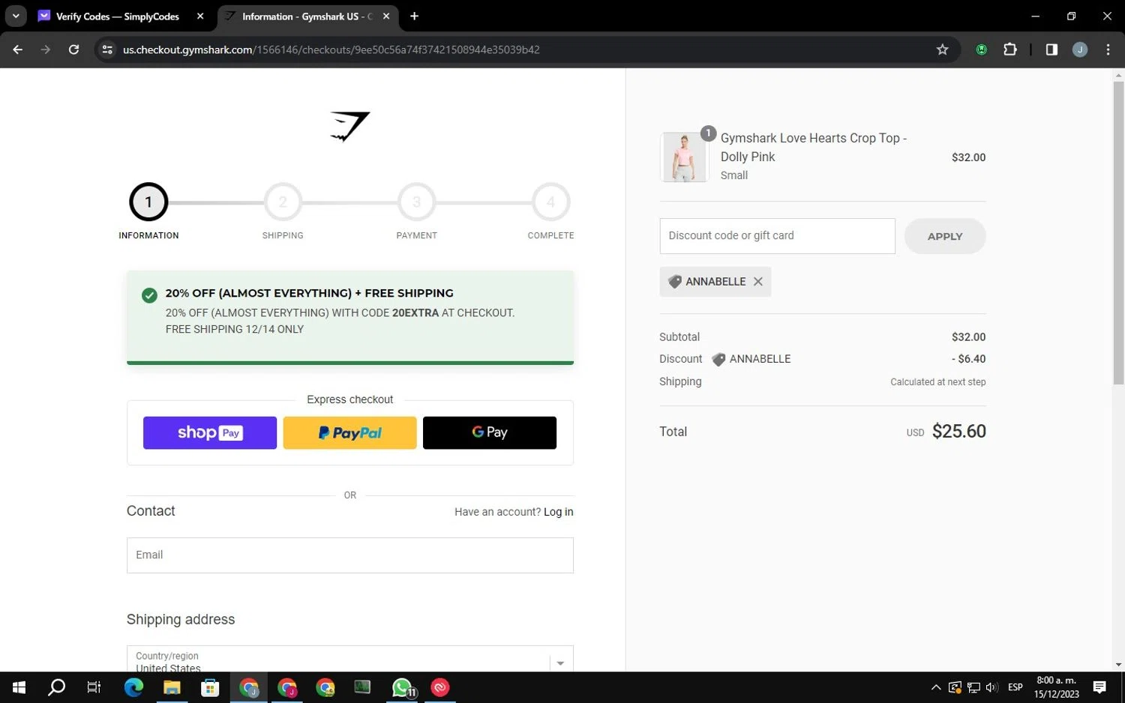Click scrollbar down arrow
Screen dimensions: 1125x703
point(1118,665)
